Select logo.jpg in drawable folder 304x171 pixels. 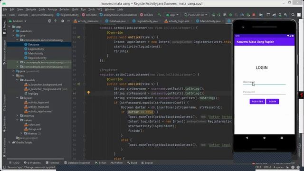point(33,94)
